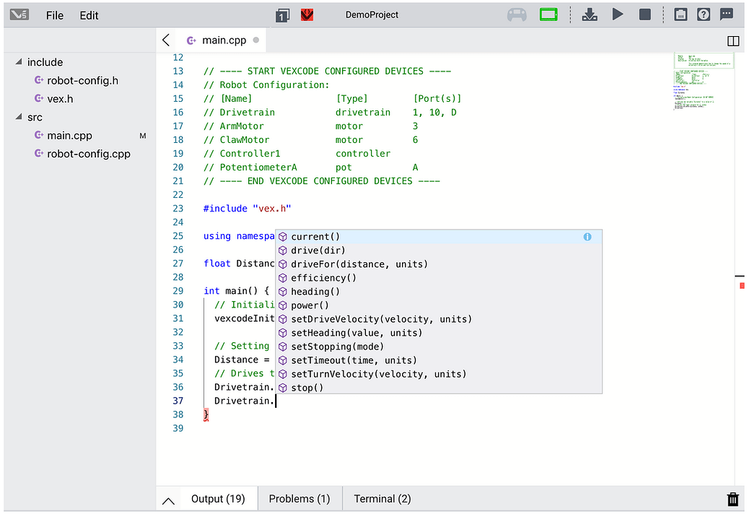Open the feedback speech bubble icon

727,14
